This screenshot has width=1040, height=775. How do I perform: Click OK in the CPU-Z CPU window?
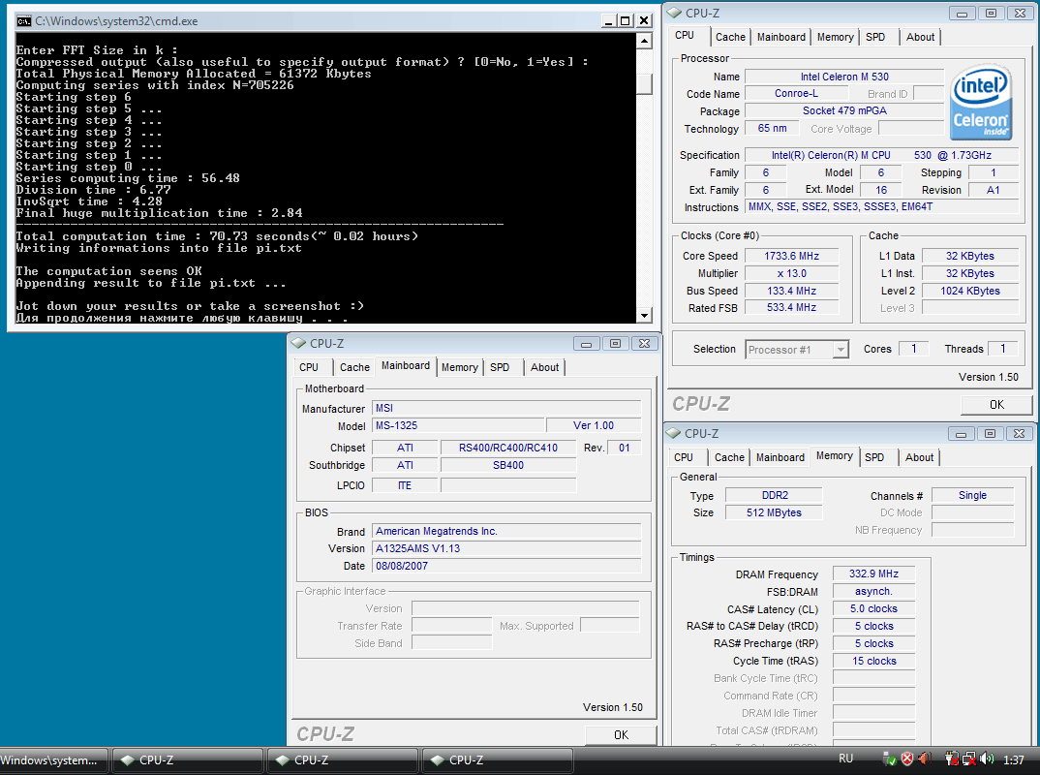[x=996, y=405]
